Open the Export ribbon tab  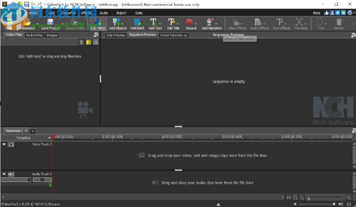pos(121,13)
